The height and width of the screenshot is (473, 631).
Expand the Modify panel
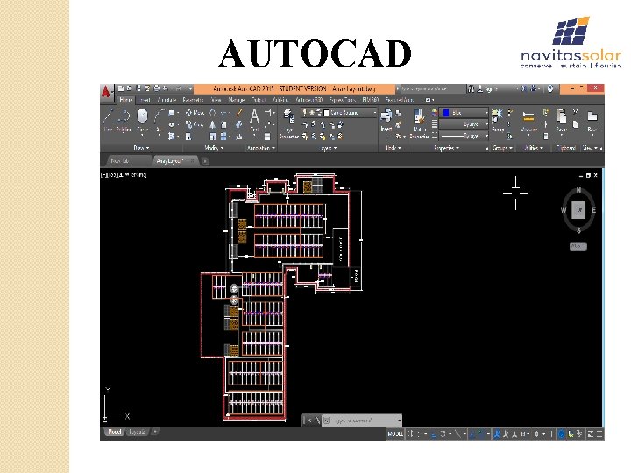coord(214,148)
